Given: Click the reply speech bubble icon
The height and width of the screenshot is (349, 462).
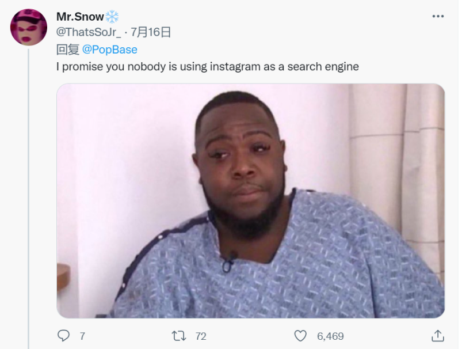Looking at the screenshot, I should [63, 336].
